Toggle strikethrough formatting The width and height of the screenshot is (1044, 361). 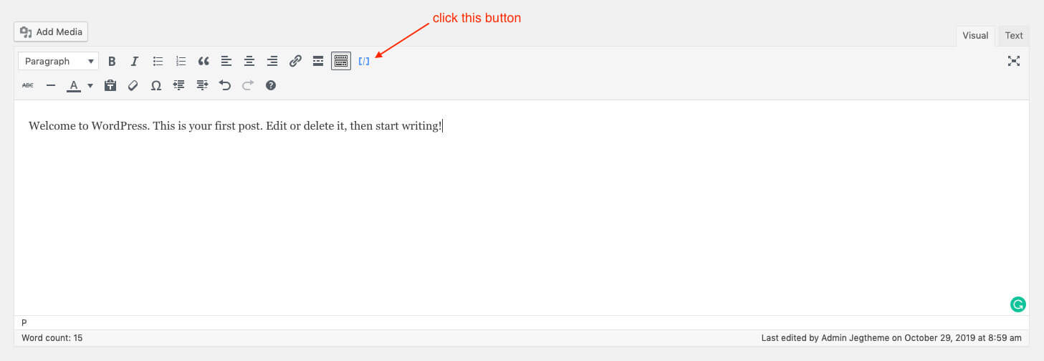coord(28,85)
